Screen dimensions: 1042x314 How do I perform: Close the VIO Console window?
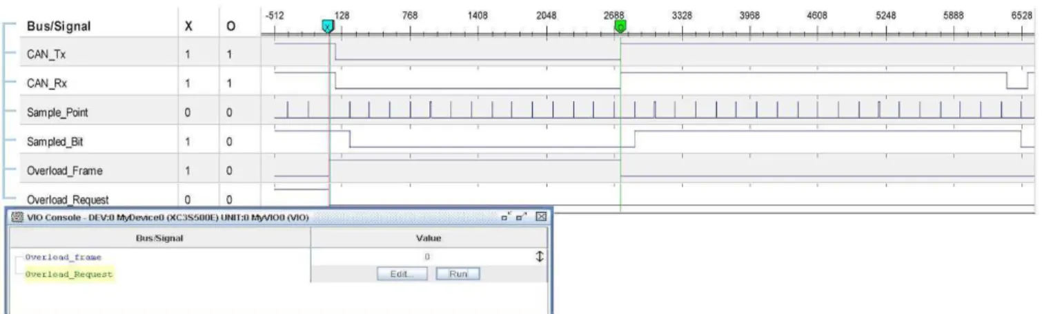click(541, 217)
